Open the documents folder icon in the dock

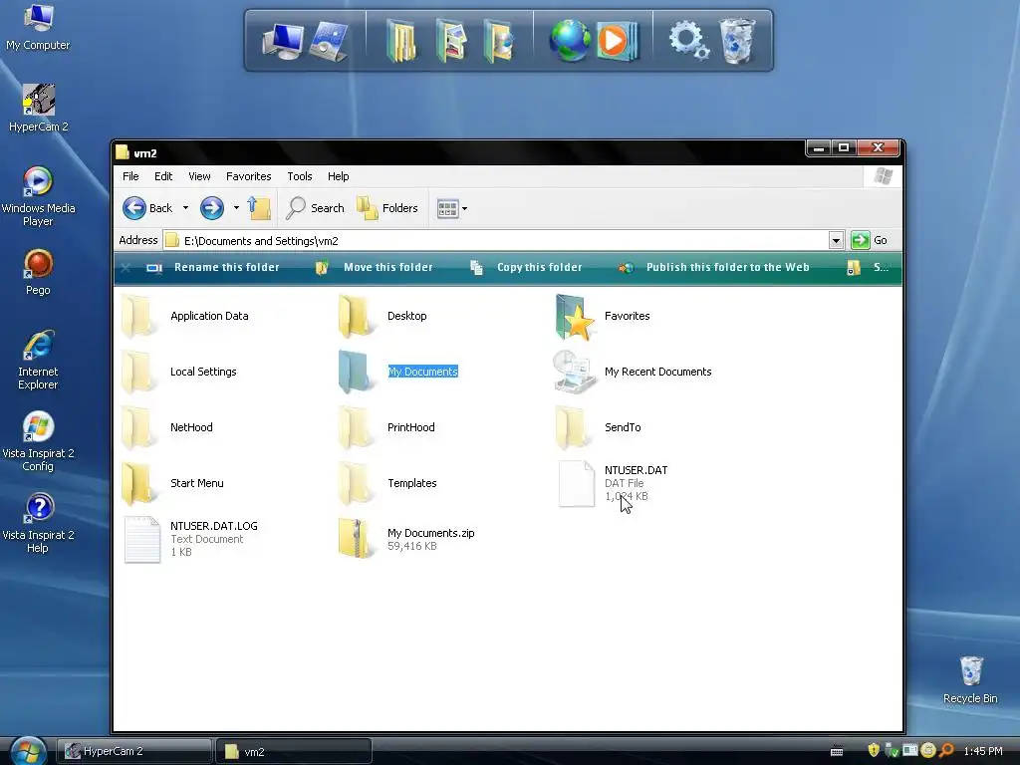point(402,41)
